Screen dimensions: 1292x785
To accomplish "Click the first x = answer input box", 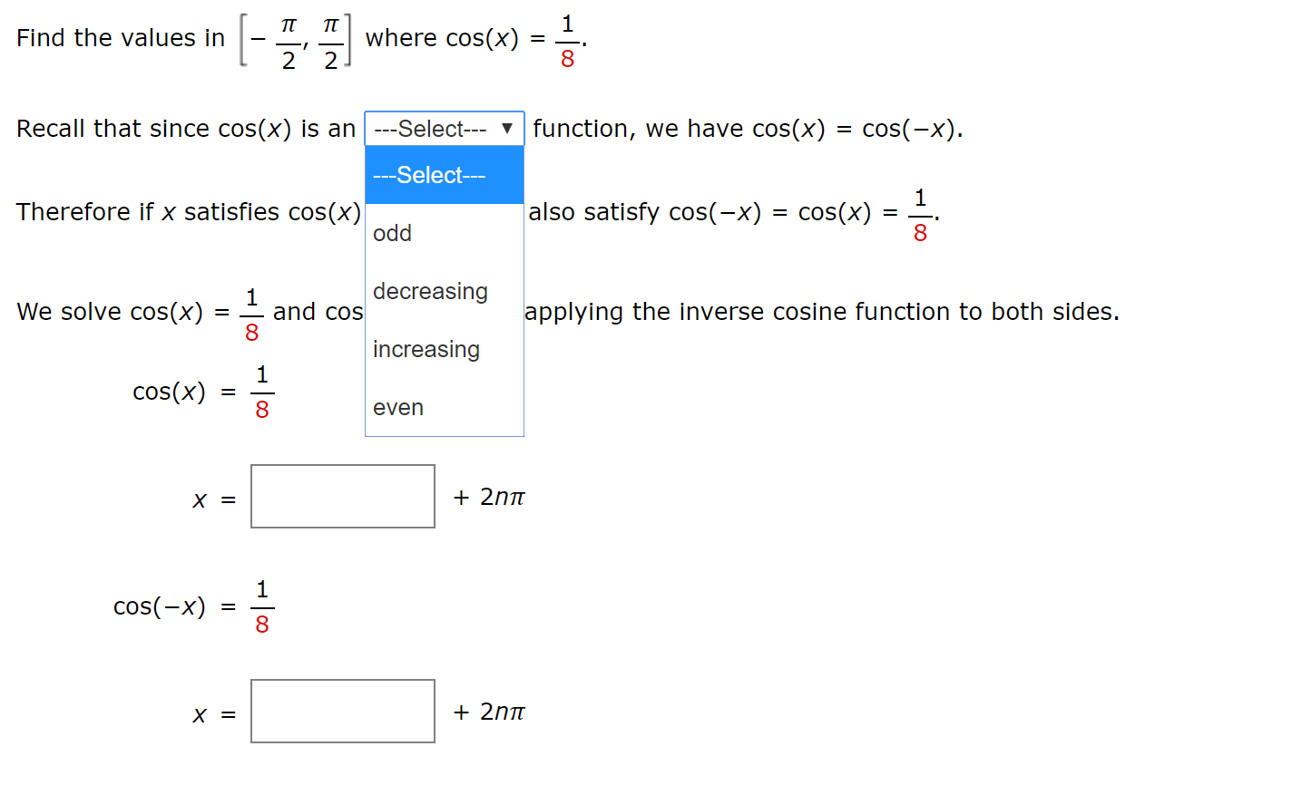I will tap(342, 497).
